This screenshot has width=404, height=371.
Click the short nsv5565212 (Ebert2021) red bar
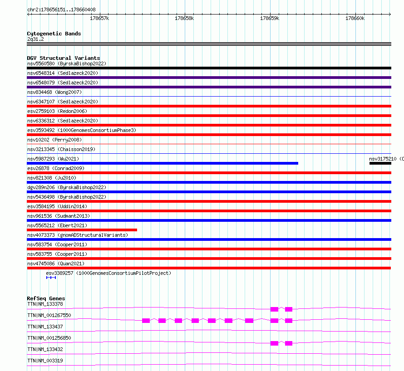82,230
